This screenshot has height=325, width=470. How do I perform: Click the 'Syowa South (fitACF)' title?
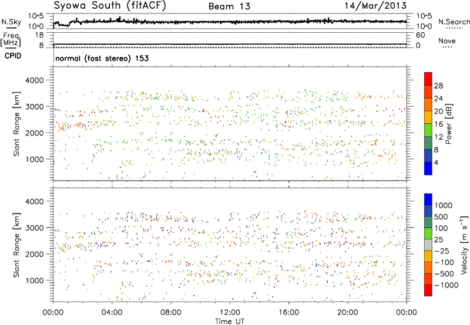[110, 6]
